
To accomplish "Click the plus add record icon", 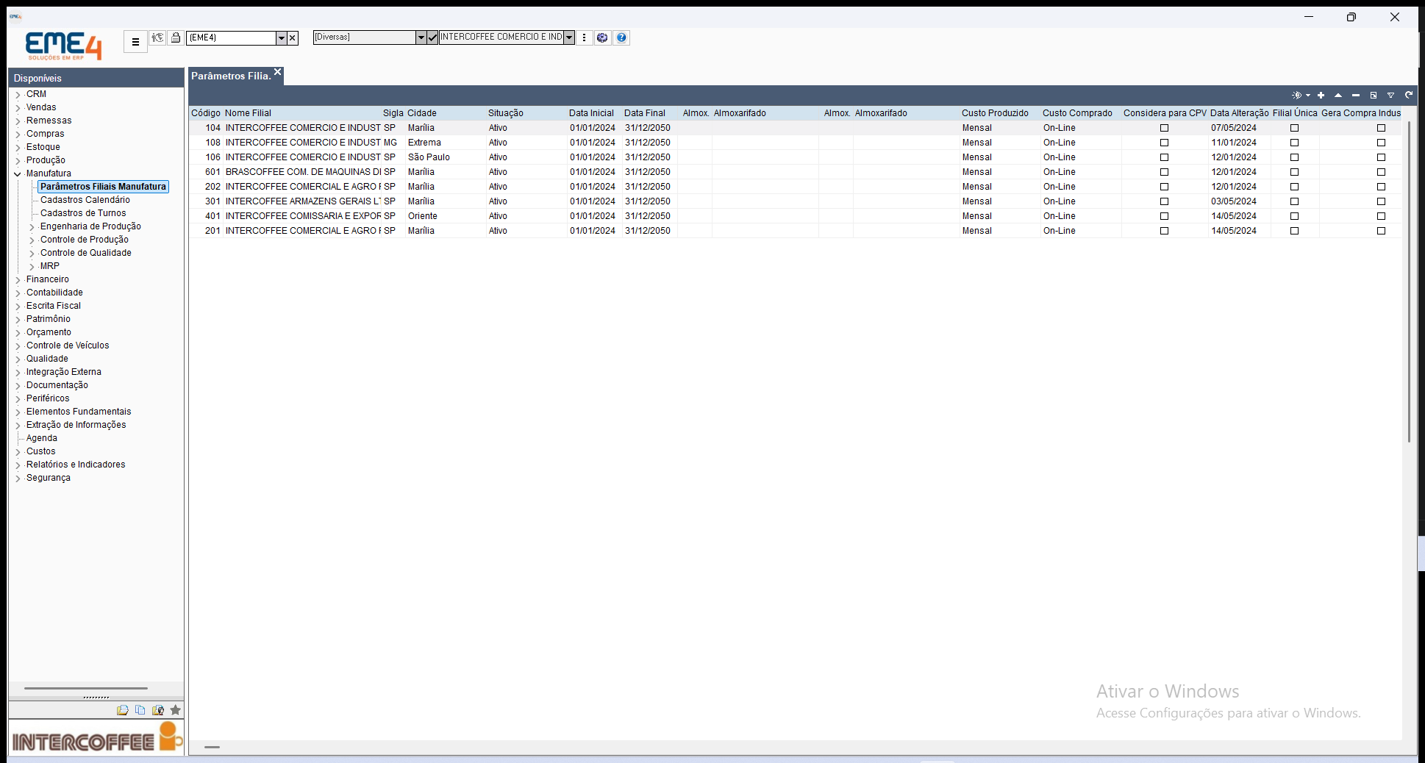I will (x=1321, y=95).
